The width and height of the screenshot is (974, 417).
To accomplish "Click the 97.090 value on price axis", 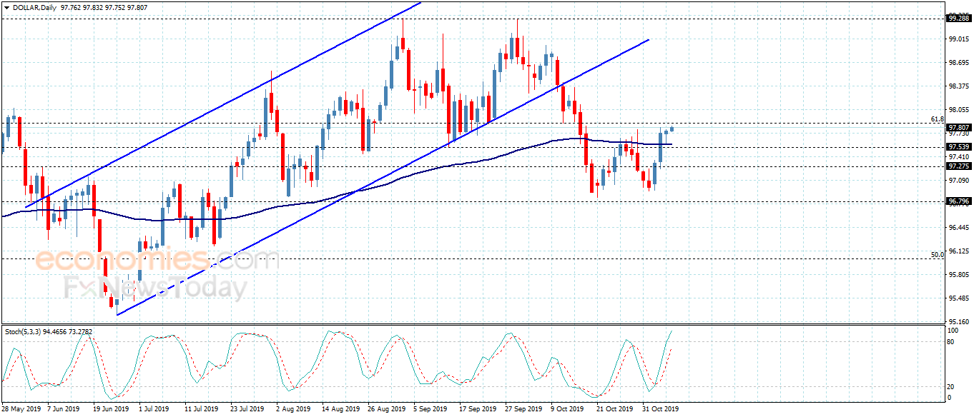I will (958, 180).
